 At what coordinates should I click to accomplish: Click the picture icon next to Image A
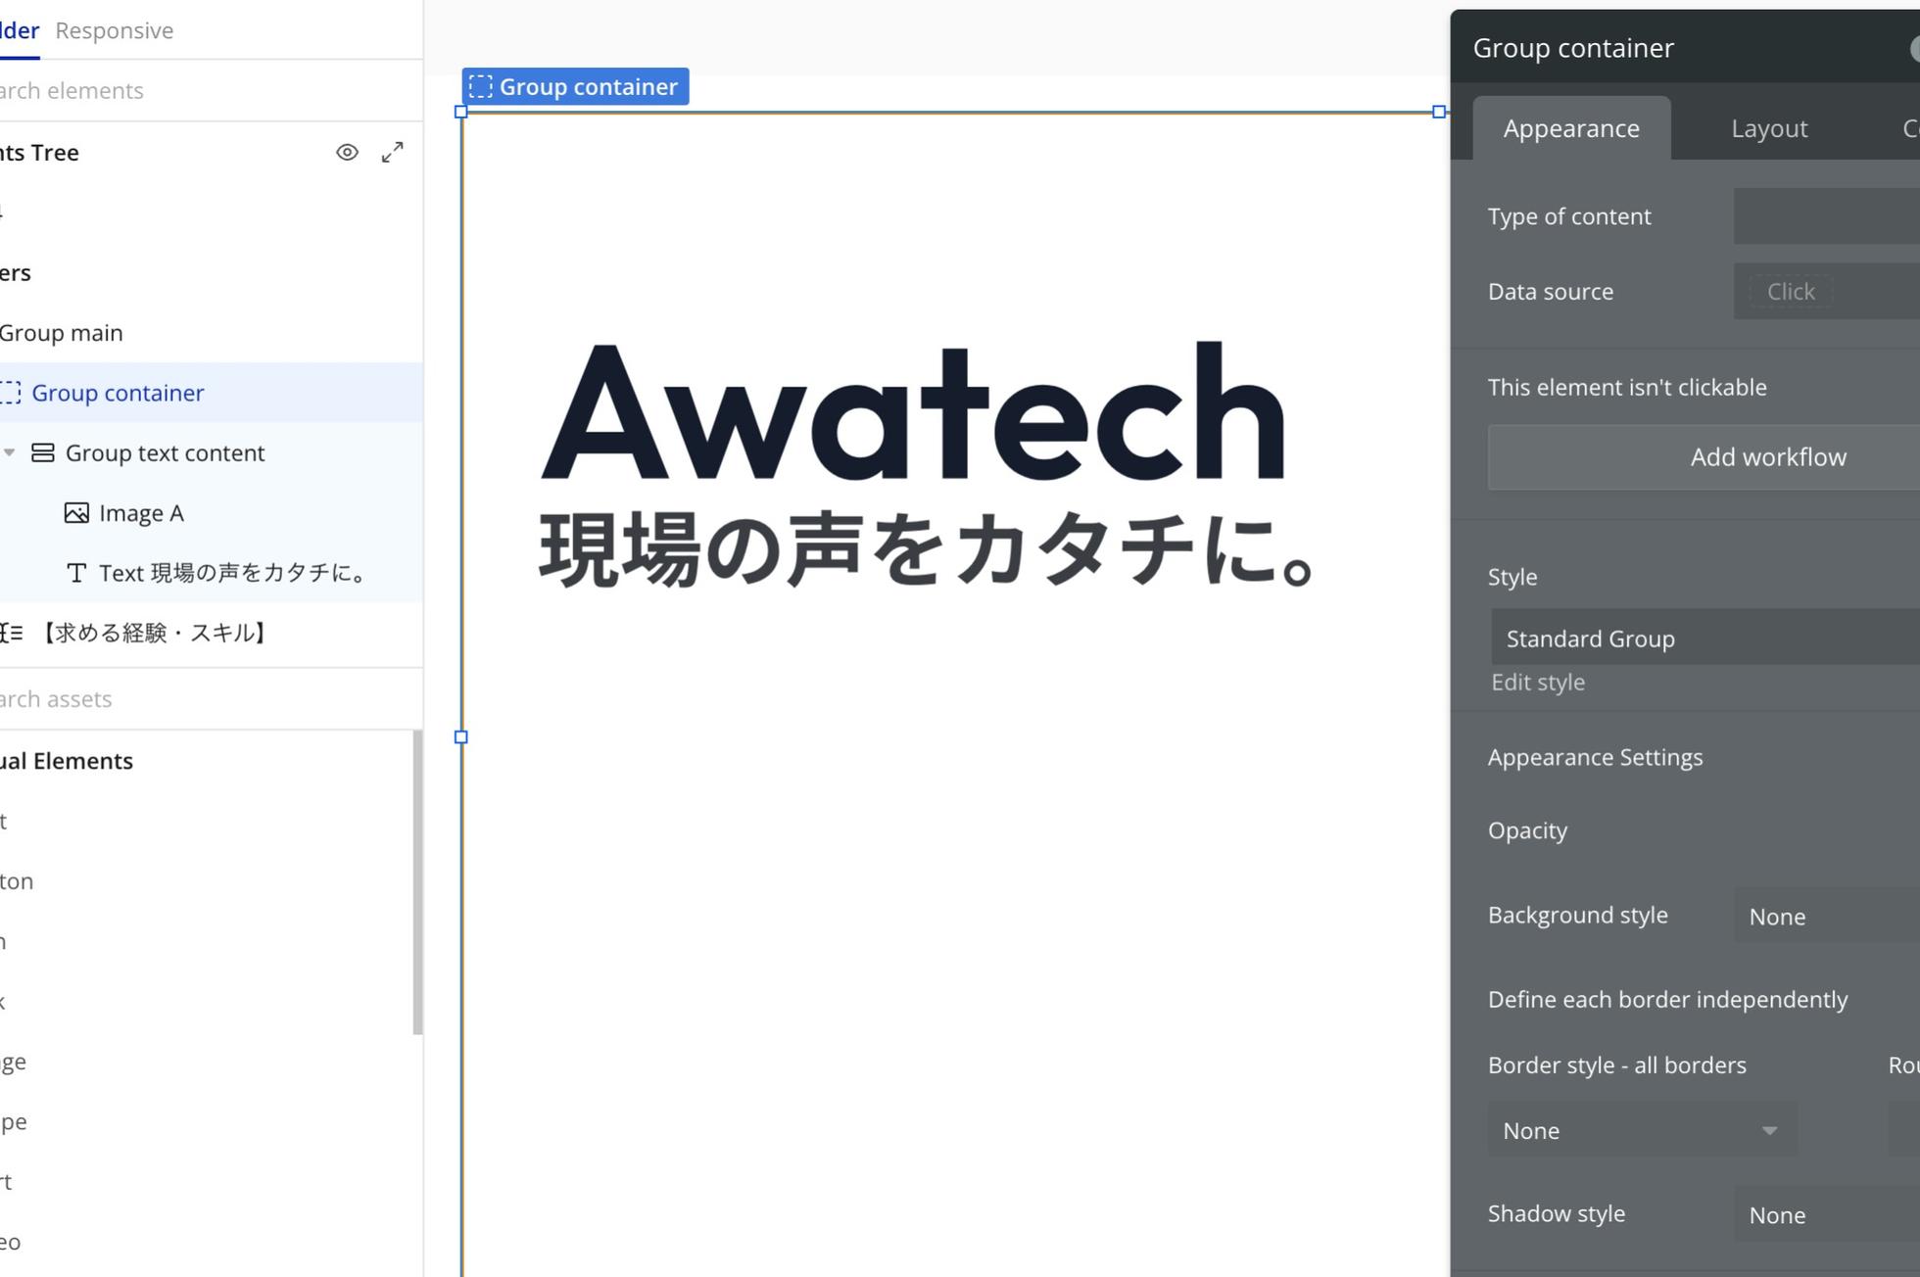(x=76, y=513)
